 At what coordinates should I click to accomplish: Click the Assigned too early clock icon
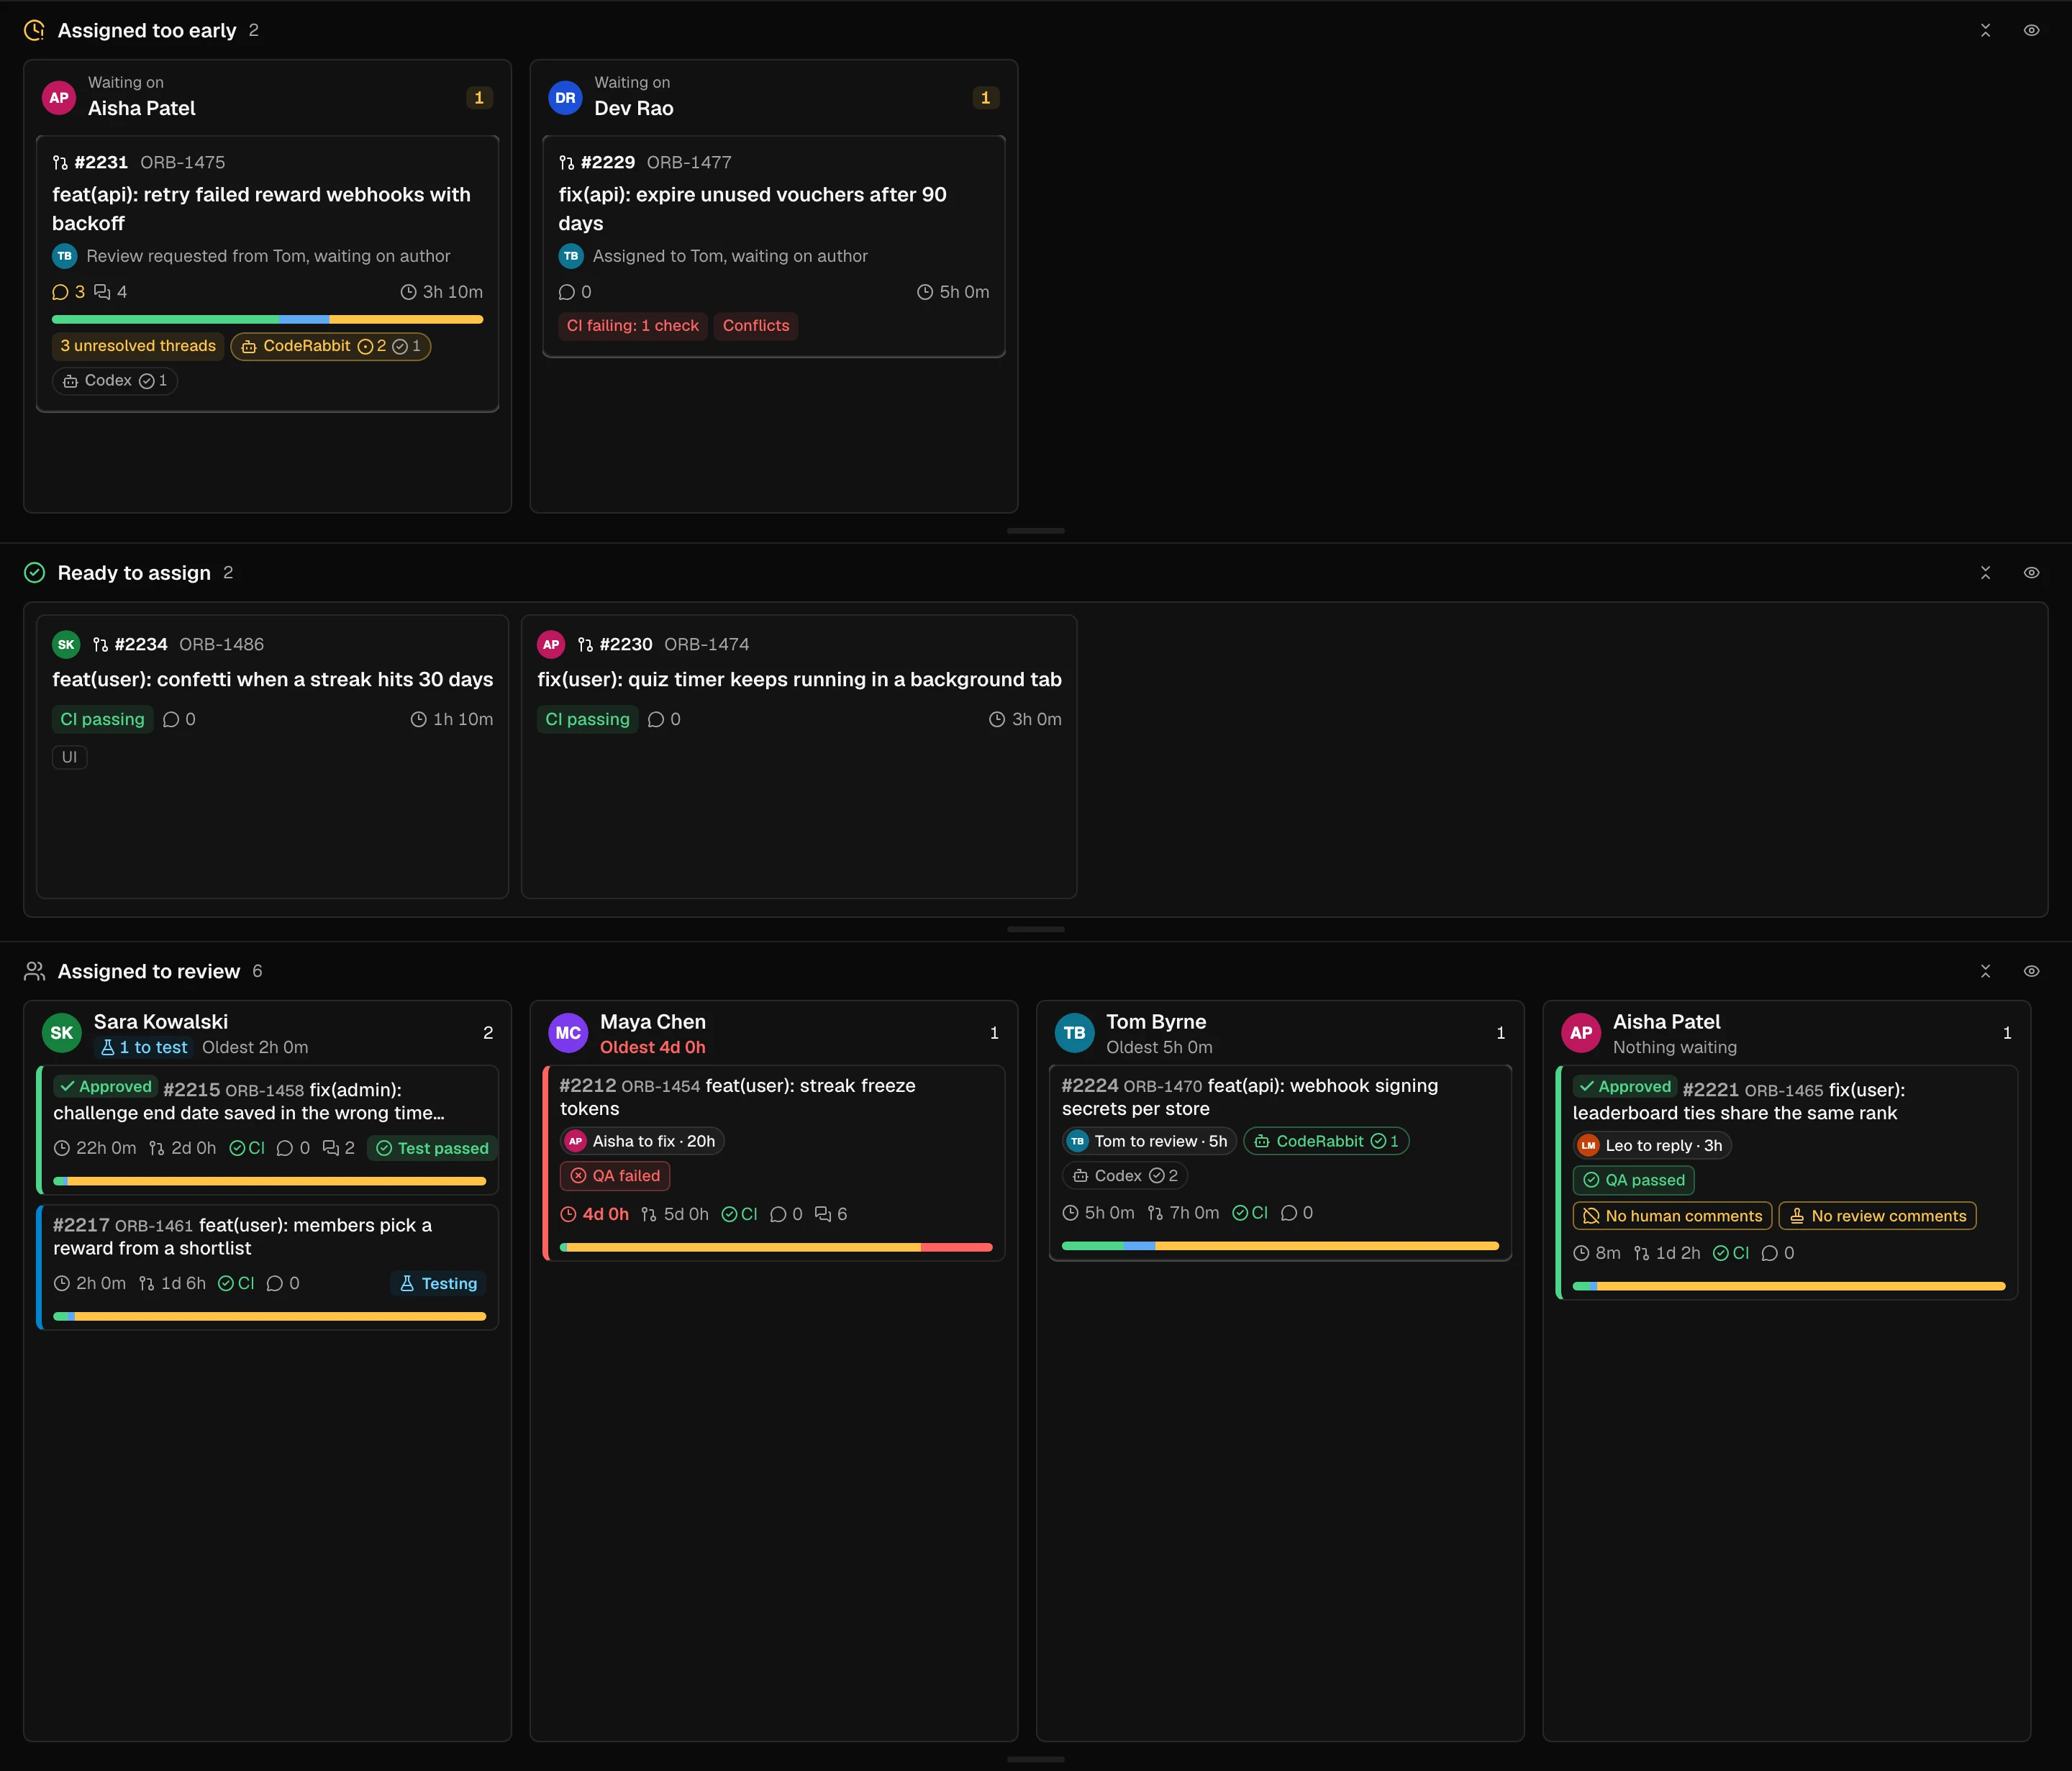34,30
